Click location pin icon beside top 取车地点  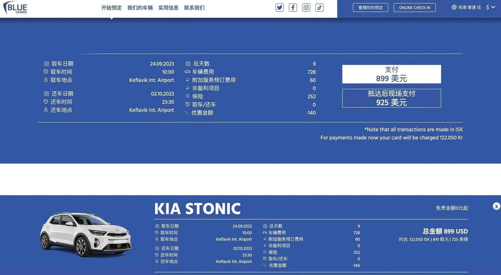(x=46, y=80)
